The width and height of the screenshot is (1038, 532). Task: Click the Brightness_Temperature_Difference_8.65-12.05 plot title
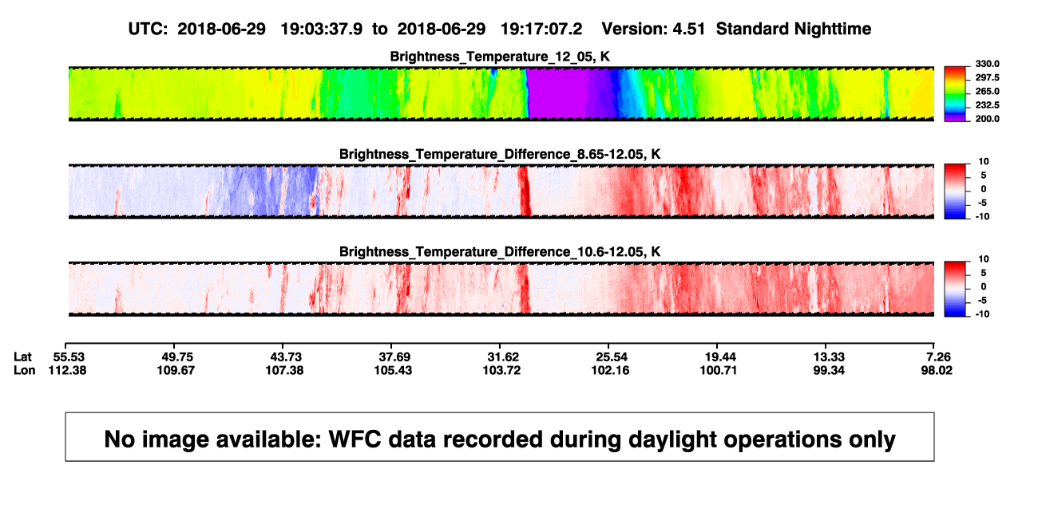point(501,154)
